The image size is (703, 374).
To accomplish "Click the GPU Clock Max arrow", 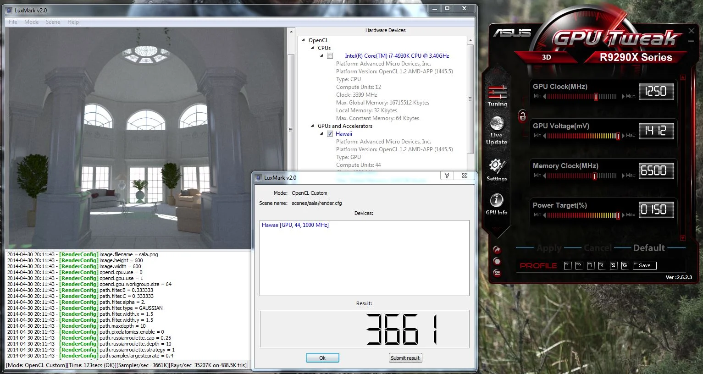I will click(x=623, y=96).
